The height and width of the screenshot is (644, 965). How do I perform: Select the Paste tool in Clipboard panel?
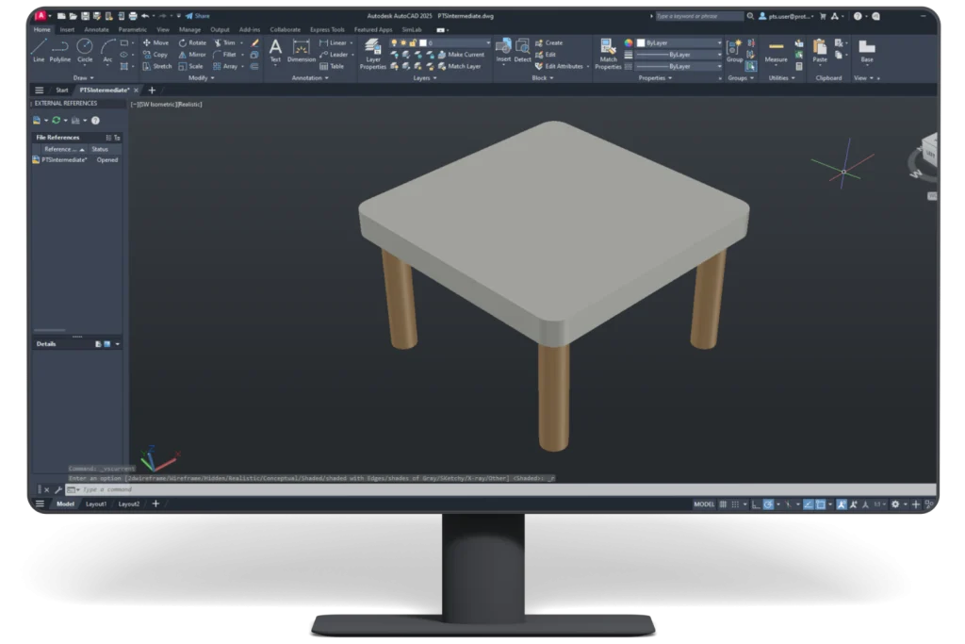821,49
